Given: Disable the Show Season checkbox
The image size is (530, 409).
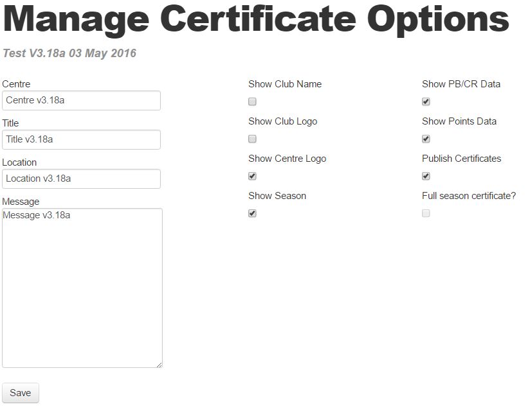Looking at the screenshot, I should coord(252,213).
